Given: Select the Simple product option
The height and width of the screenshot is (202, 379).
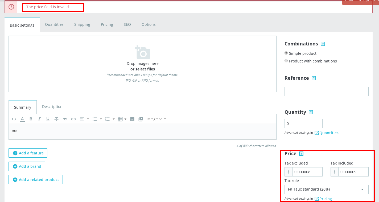Looking at the screenshot, I should [286, 53].
